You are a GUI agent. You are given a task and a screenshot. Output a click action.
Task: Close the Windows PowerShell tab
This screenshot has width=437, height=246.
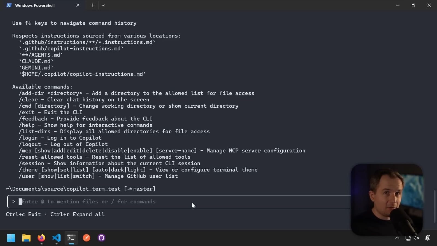pos(78,5)
